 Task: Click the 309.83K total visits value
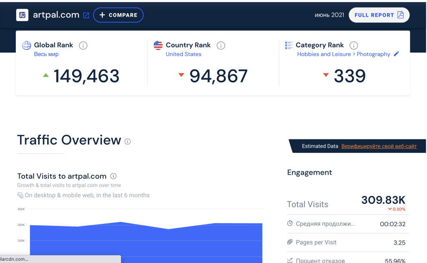click(383, 200)
